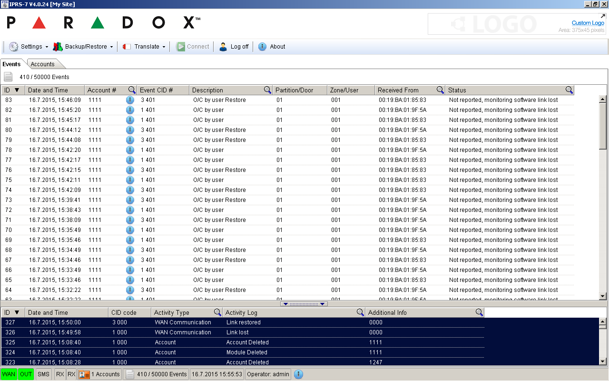Click the info icon in the status bar
Image resolution: width=609 pixels, height=381 pixels.
point(298,374)
